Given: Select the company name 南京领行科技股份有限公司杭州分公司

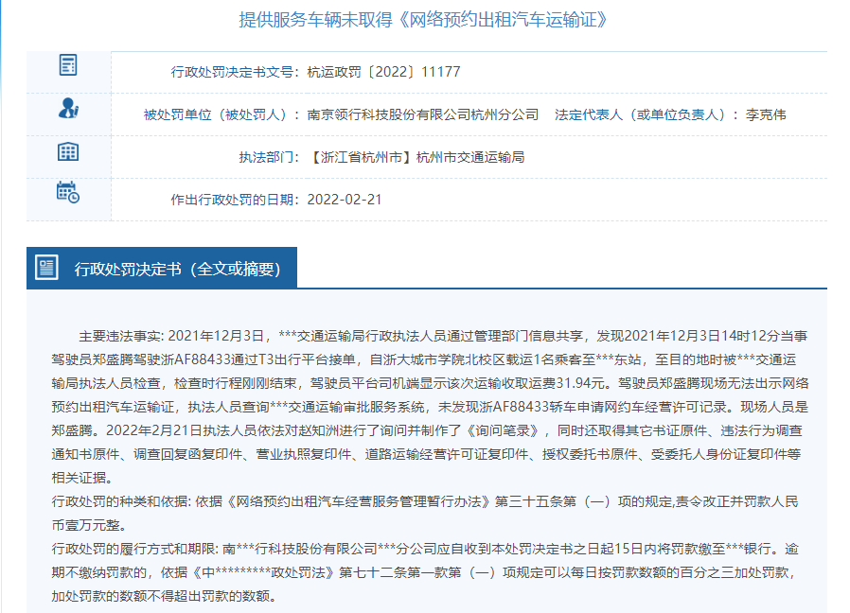Looking at the screenshot, I should (423, 114).
